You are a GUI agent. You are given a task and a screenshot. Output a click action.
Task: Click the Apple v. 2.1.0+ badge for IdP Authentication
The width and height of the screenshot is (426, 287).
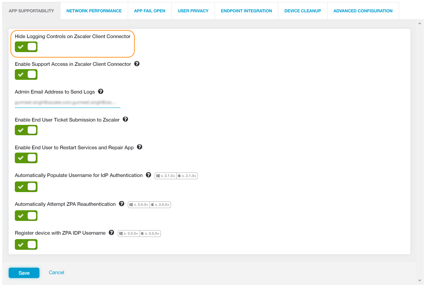click(x=187, y=176)
